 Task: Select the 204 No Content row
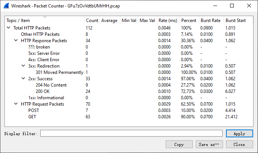point(129,85)
